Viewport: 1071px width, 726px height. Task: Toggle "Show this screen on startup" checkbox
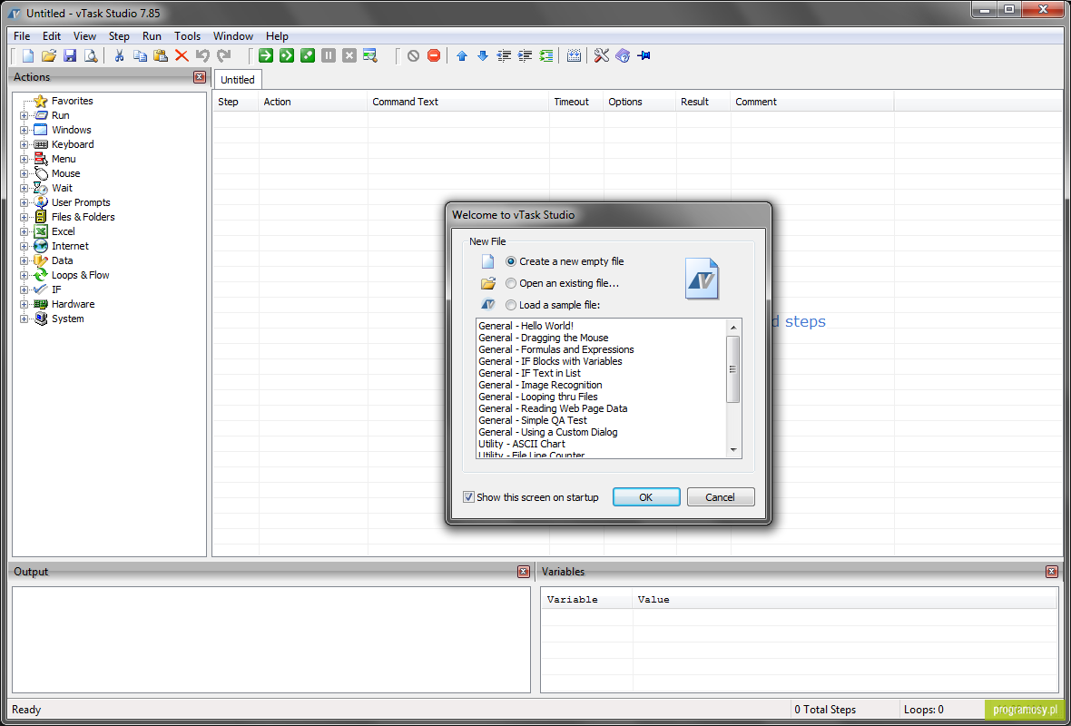pyautogui.click(x=468, y=497)
